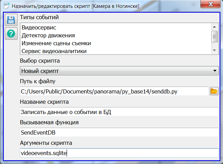Click the Путь к файлу path field
This screenshot has height=164, width=223.
(114, 91)
